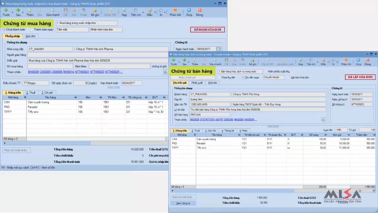Select Chưa thu tiền radio button
The height and width of the screenshot is (213, 378).
click(x=219, y=77)
